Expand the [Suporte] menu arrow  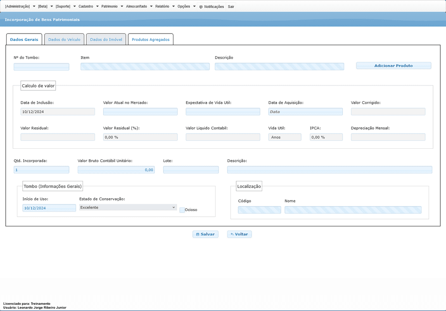click(x=74, y=6)
